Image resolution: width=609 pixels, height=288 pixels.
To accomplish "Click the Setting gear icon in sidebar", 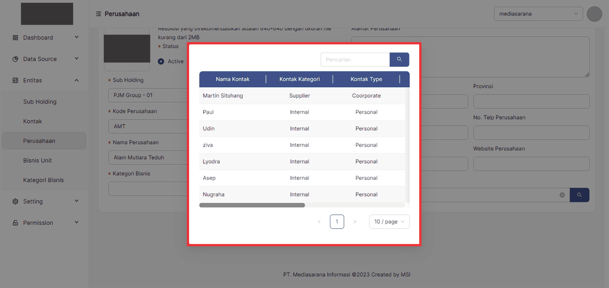I will (15, 201).
